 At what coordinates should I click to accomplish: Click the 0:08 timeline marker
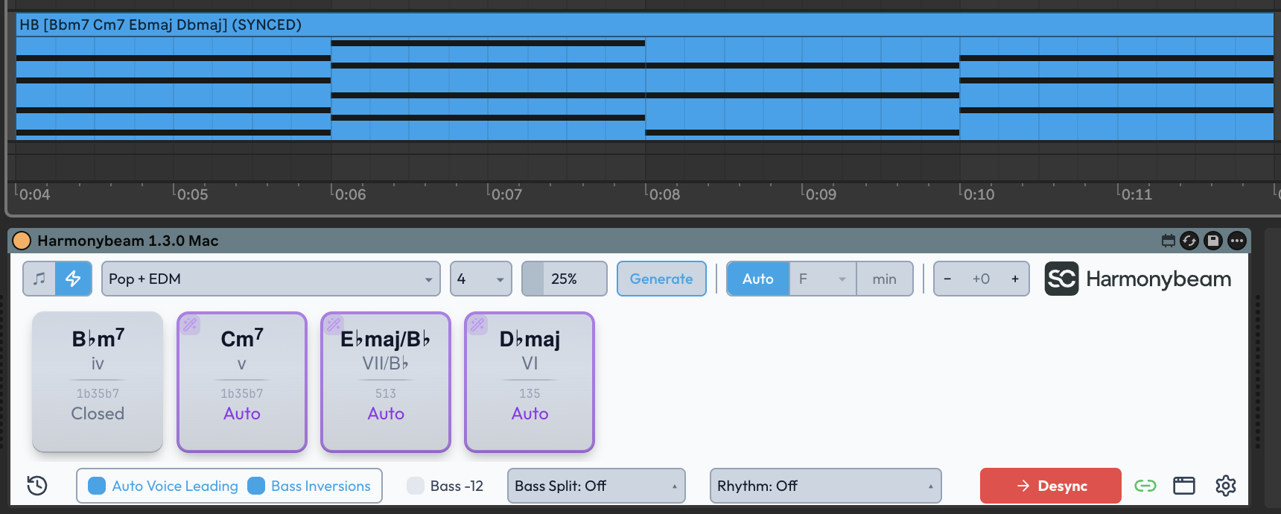click(x=664, y=194)
